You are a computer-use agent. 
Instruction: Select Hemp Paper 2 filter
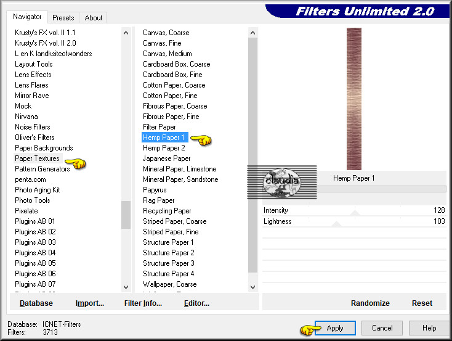(x=164, y=148)
